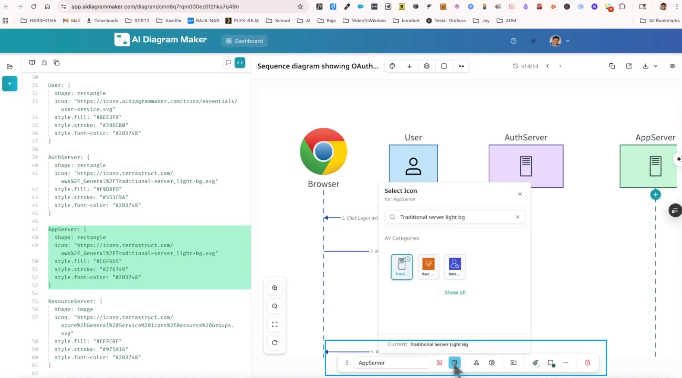Viewport: 682px width, 378px height.
Task: Click Show all icon categories
Action: [455, 292]
